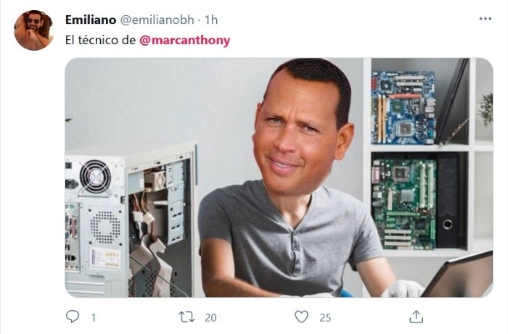Click the like count 25
This screenshot has height=334, width=508.
click(x=325, y=317)
